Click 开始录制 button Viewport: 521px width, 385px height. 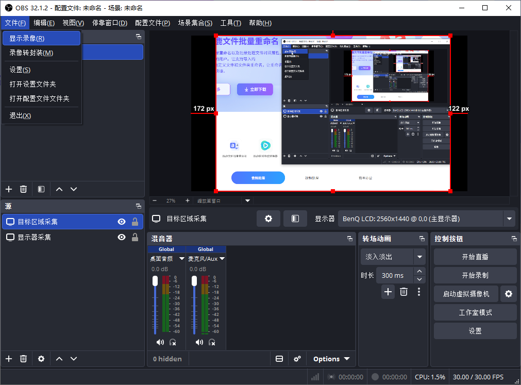point(475,275)
